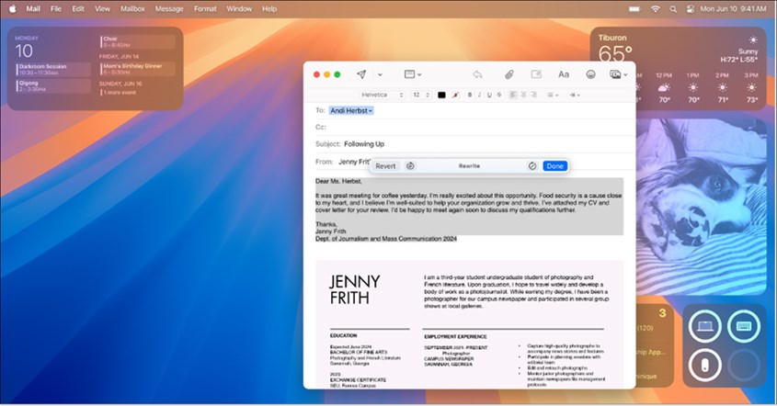Open black text color swatch
Image resolution: width=777 pixels, height=406 pixels.
[441, 95]
